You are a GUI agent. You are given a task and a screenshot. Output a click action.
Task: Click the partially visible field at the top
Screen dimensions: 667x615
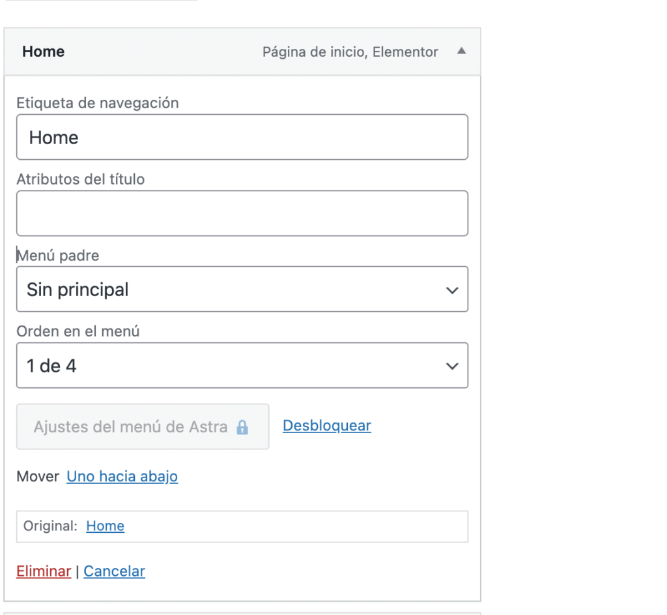tap(98, 2)
